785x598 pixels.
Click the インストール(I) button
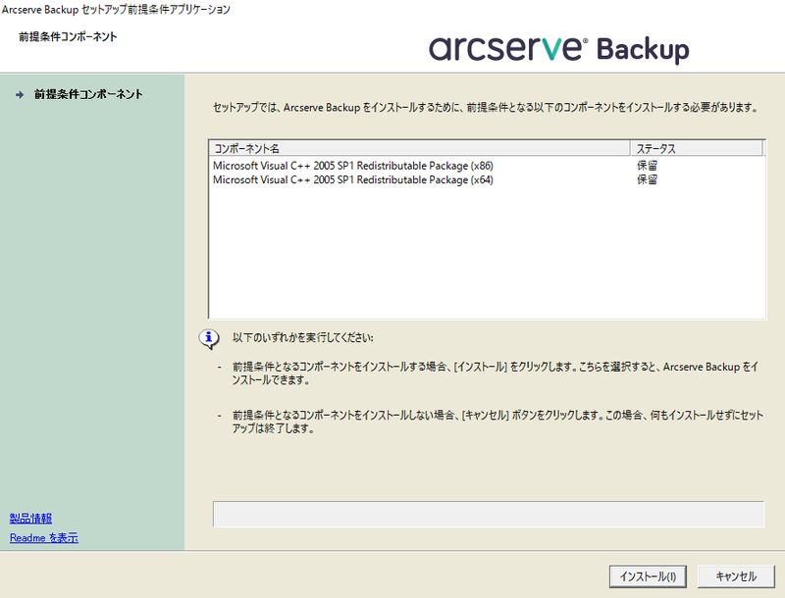[648, 576]
